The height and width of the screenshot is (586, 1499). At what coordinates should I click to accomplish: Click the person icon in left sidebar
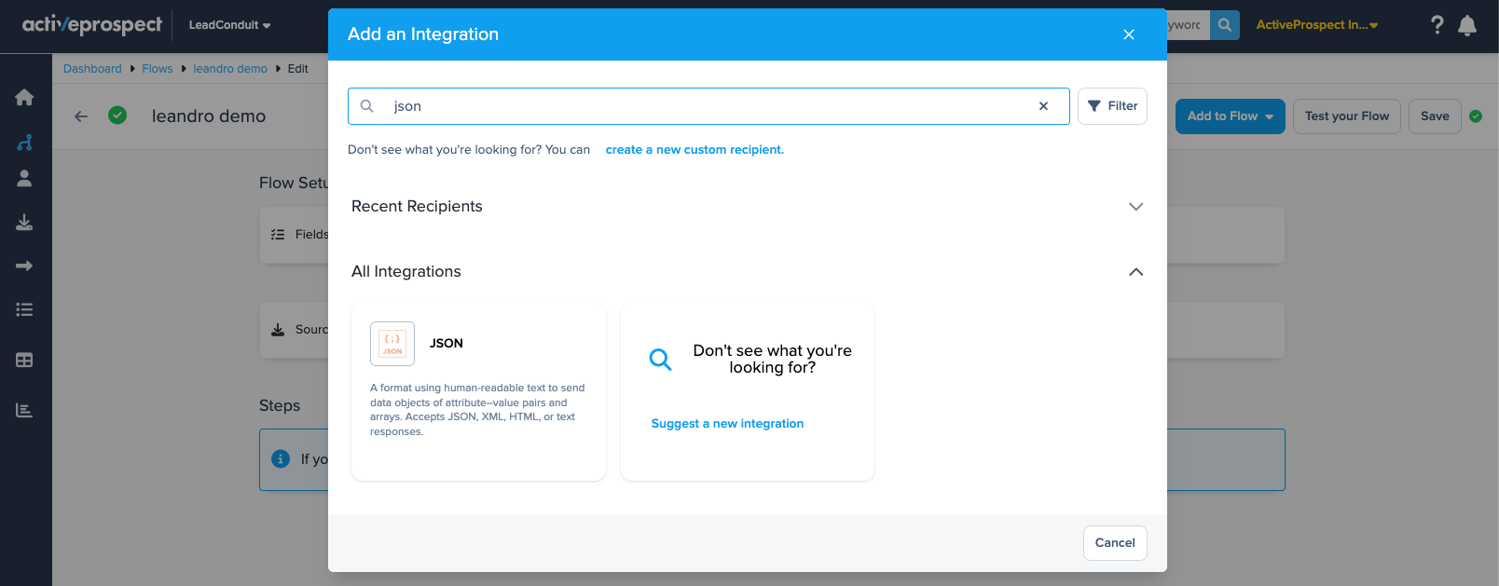point(25,178)
